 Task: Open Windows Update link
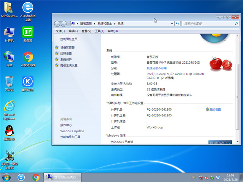pyautogui.click(x=72, y=131)
